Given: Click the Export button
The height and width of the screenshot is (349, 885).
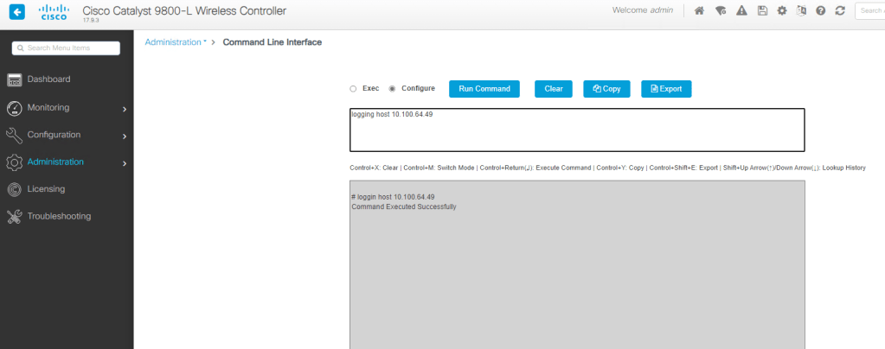Looking at the screenshot, I should click(666, 89).
